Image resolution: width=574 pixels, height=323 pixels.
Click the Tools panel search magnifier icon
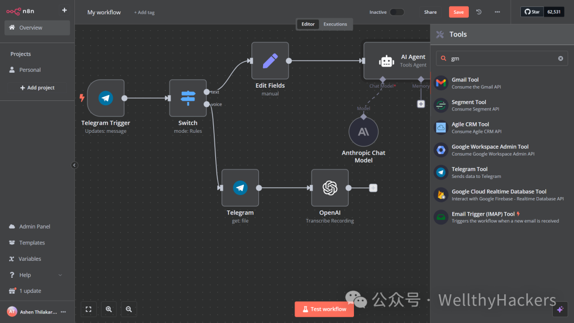(x=444, y=58)
